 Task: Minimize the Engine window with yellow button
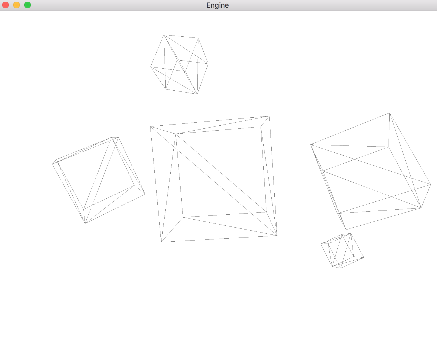pyautogui.click(x=17, y=5)
